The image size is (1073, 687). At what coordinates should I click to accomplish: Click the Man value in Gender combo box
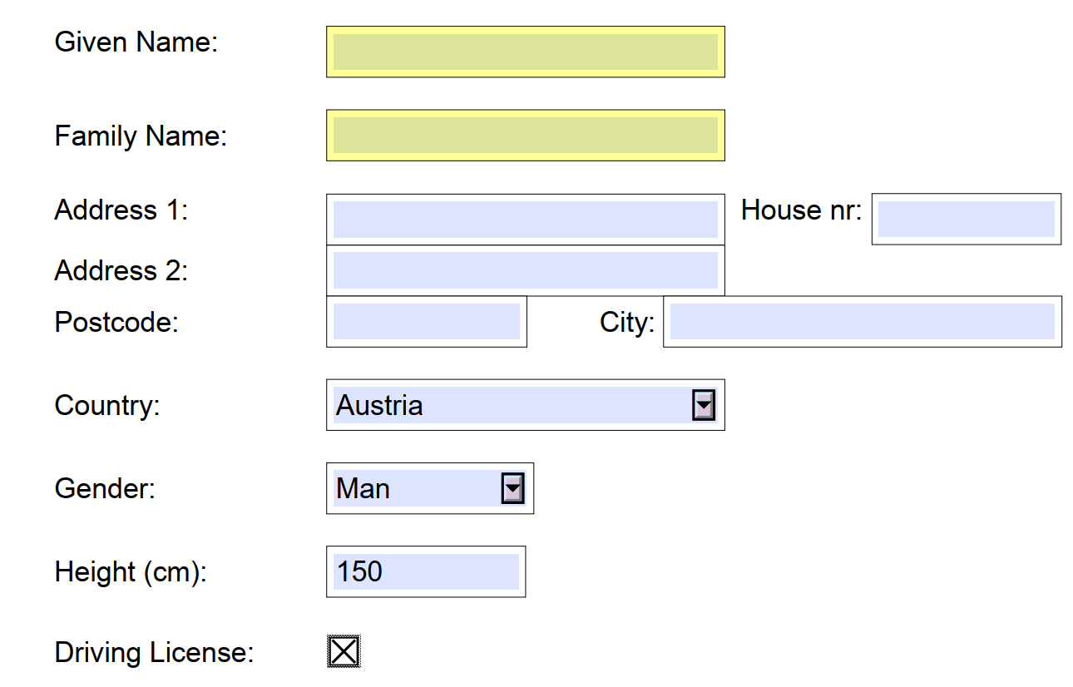pyautogui.click(x=363, y=488)
